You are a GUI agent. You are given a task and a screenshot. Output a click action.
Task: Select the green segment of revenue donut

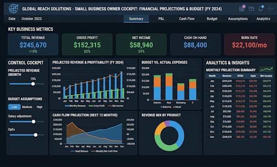coord(165,145)
